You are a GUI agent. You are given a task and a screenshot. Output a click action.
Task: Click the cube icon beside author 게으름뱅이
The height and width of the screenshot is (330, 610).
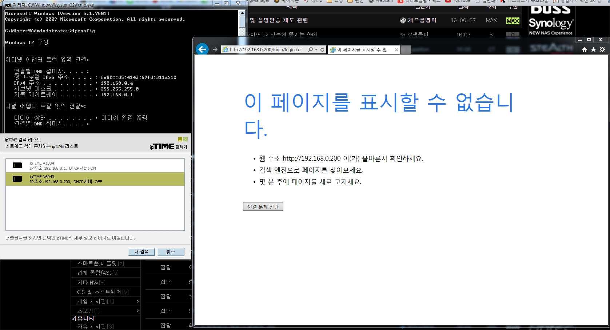403,20
